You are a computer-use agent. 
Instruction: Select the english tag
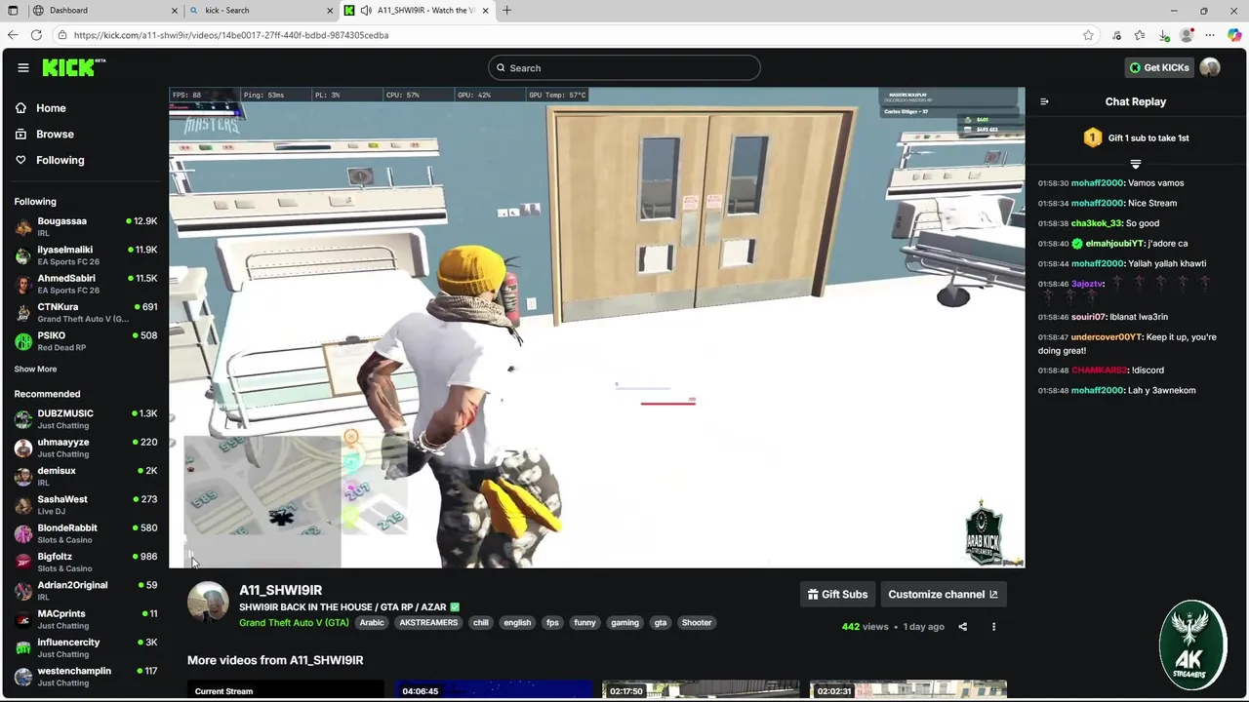coord(517,623)
